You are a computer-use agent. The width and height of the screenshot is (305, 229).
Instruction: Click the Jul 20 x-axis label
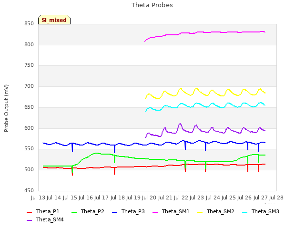[x=149, y=198]
